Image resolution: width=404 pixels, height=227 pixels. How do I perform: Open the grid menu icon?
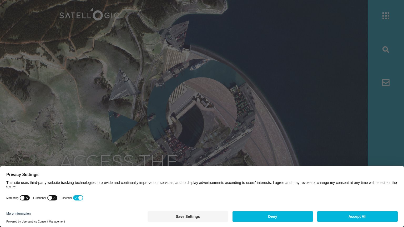click(386, 16)
